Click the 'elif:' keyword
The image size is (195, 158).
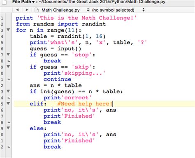[x=38, y=104]
